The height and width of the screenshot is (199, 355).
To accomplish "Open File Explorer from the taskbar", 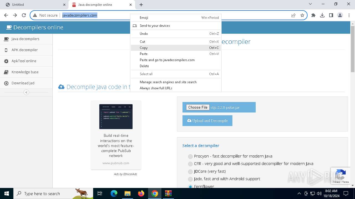I will pyautogui.click(x=127, y=193).
